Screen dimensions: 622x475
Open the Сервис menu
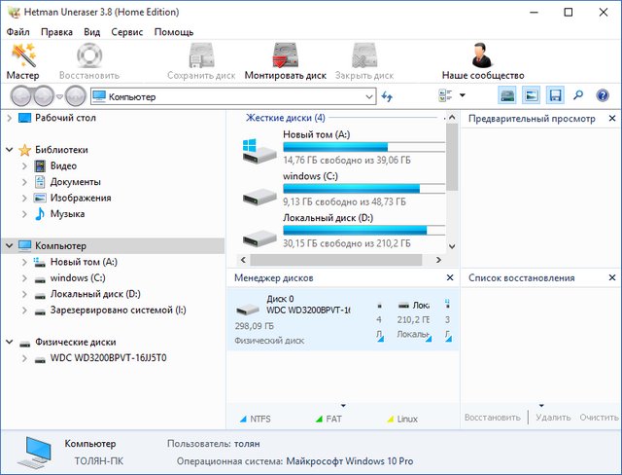(x=126, y=32)
